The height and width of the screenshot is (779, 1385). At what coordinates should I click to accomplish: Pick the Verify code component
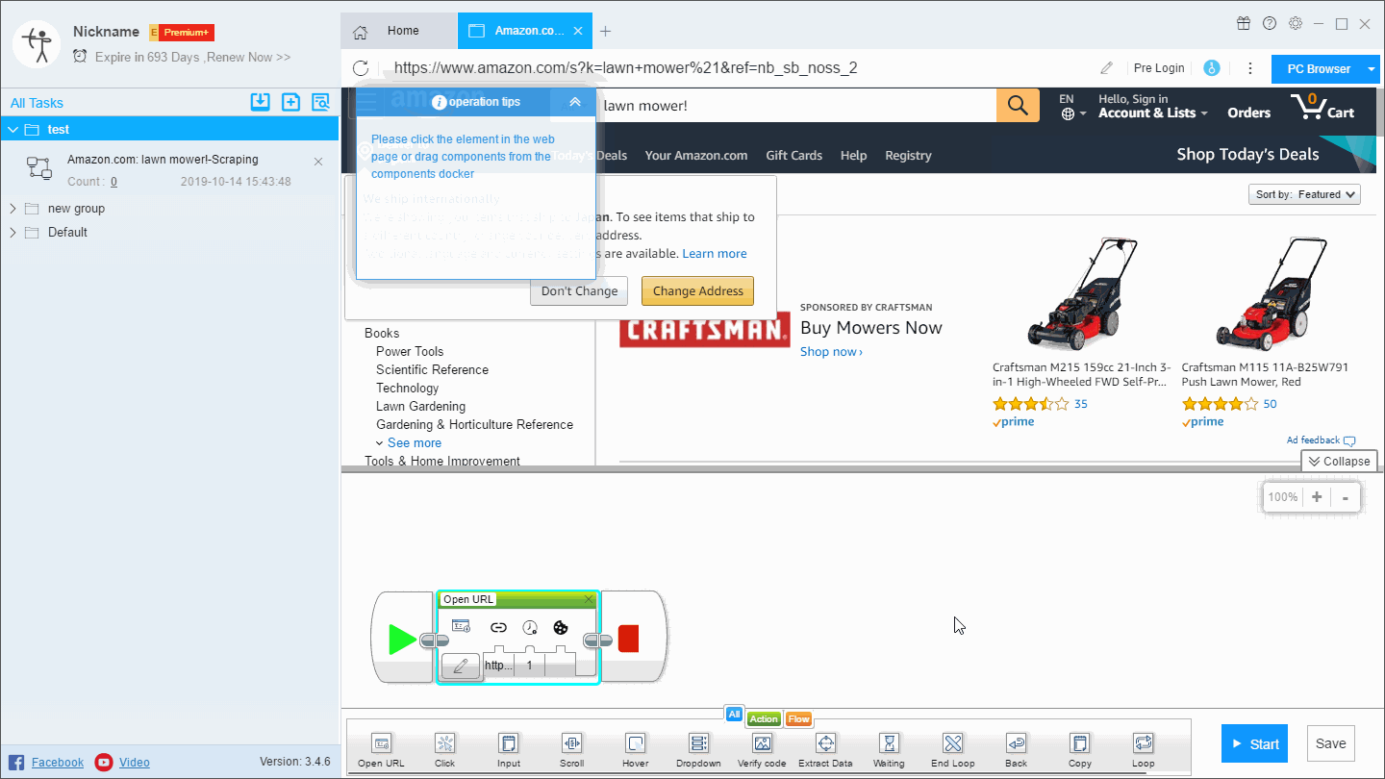pyautogui.click(x=762, y=743)
